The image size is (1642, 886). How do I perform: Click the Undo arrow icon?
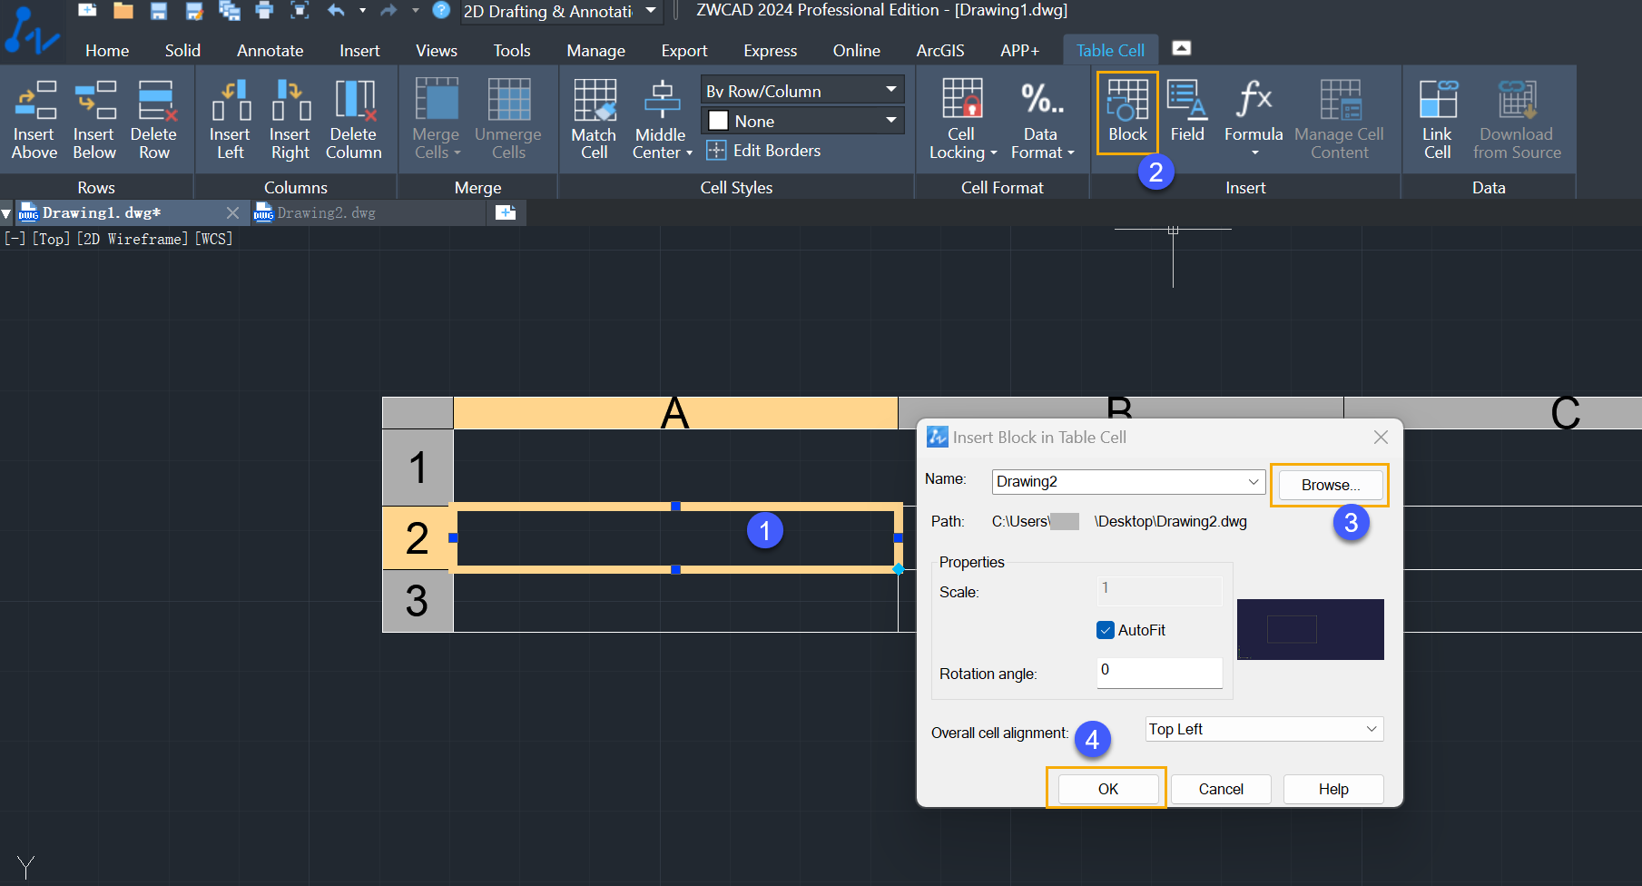336,10
